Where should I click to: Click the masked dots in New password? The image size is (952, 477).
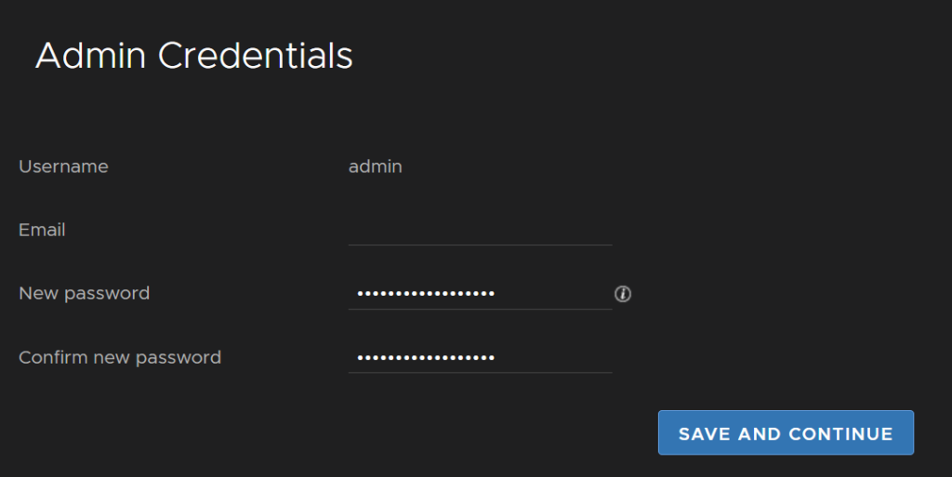426,294
